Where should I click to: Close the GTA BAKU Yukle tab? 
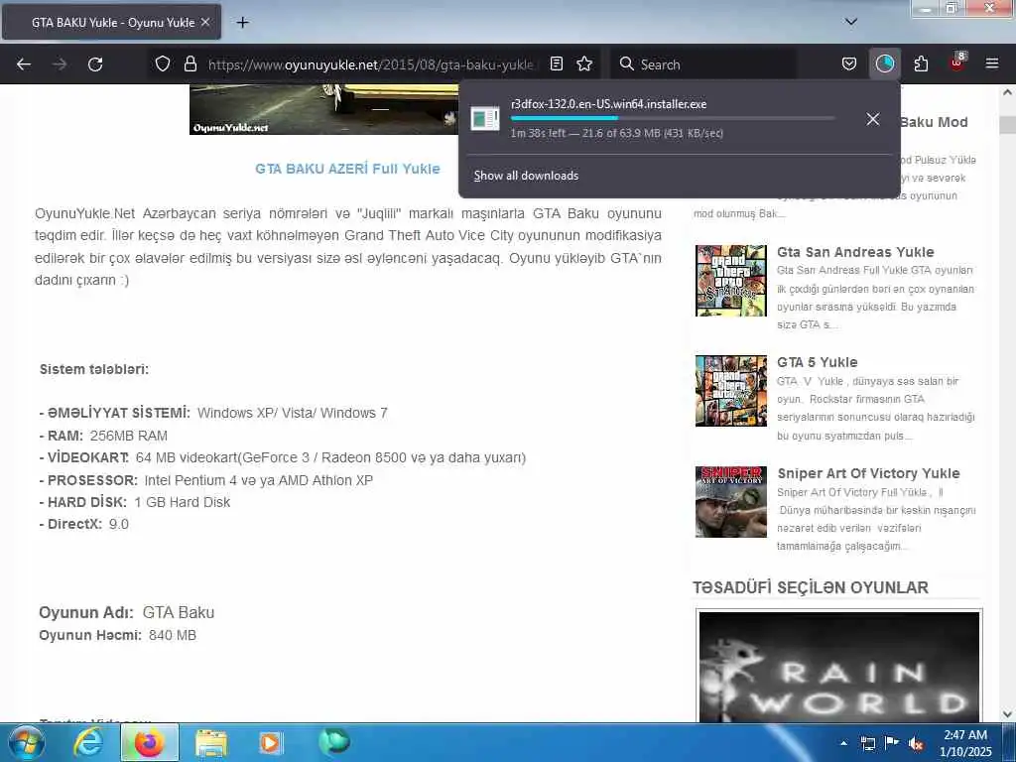point(205,22)
